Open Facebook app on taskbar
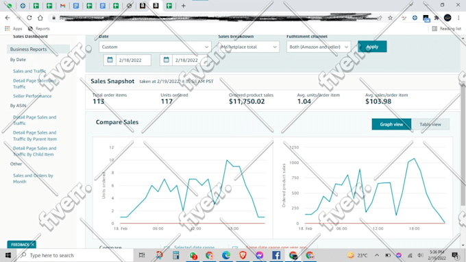Viewport: 466px width, 262px height. pyautogui.click(x=276, y=255)
